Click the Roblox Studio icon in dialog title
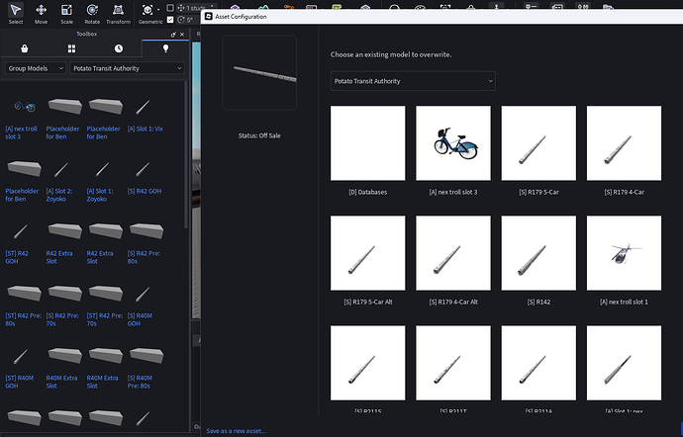Image resolution: width=683 pixels, height=437 pixels. pos(209,16)
